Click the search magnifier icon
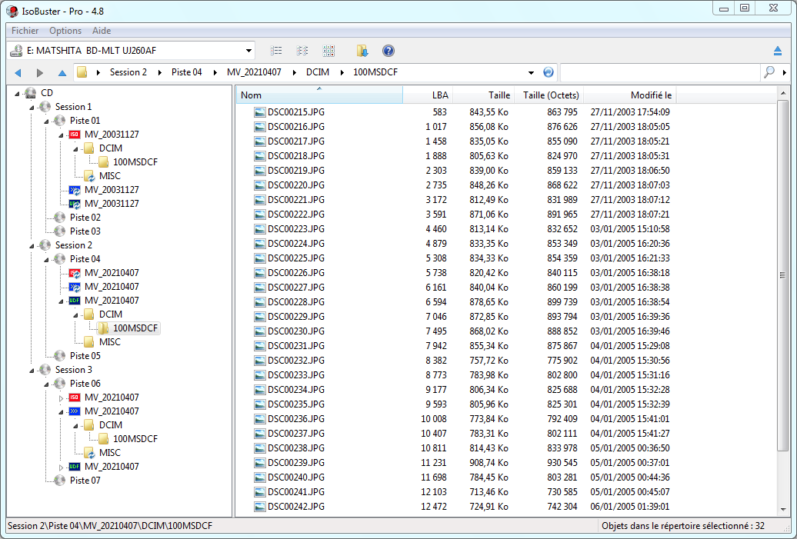 pos(769,72)
